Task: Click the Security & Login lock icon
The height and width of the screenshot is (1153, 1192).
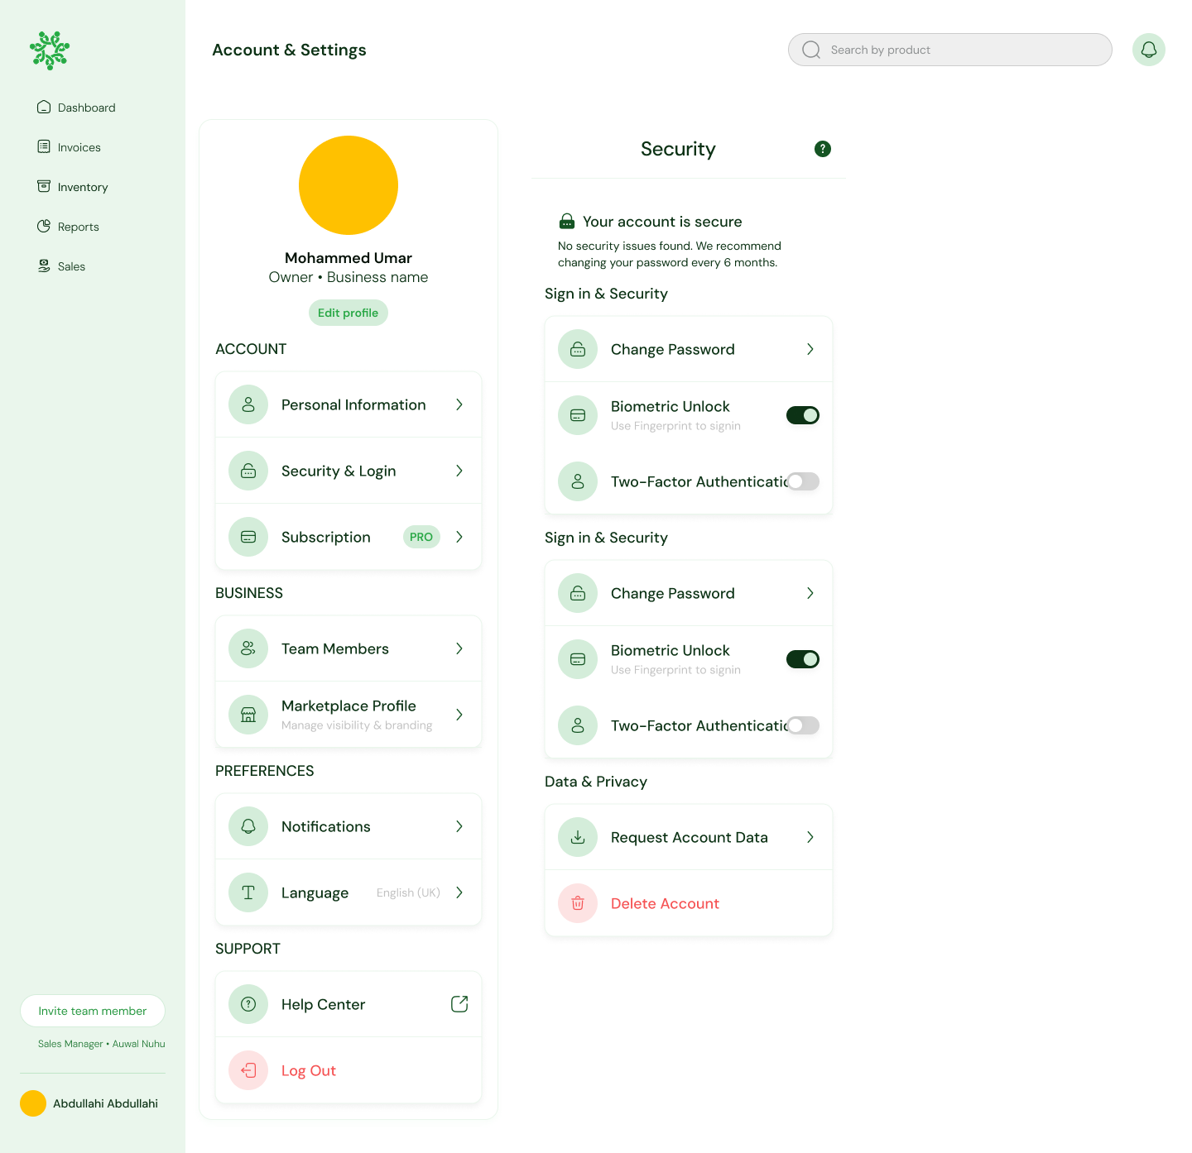Action: pos(248,471)
